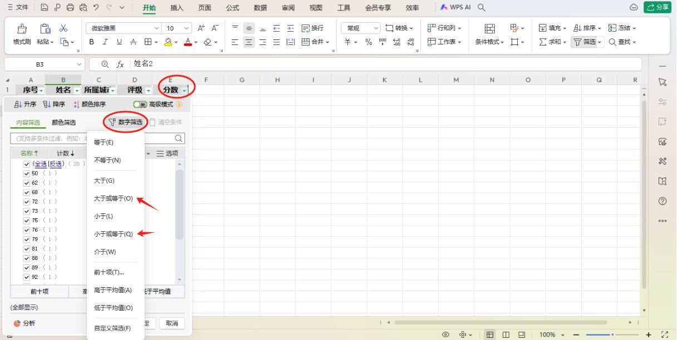This screenshot has height=340, width=677.
Task: Open the Data (数据) ribbon tab
Action: (260, 7)
